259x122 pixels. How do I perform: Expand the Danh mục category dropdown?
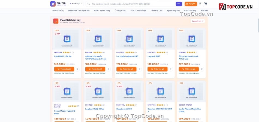tap(76, 4)
